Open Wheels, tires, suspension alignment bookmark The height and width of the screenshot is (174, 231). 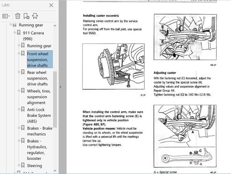pyautogui.click(x=39, y=97)
